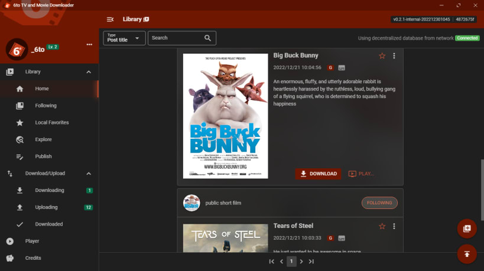Click the build hash 4872675f
Screen dimensions: 484x271
point(464,19)
